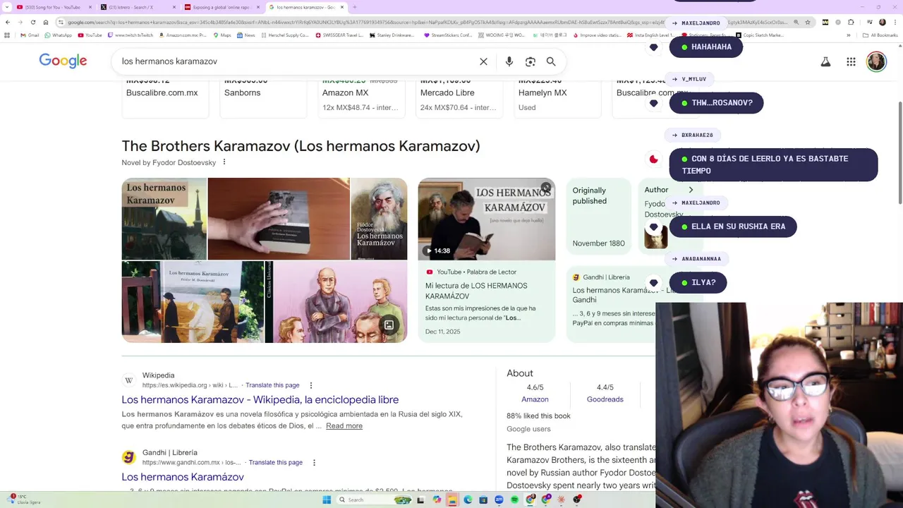Translate the Wikipedia result page
The width and height of the screenshot is (903, 508).
point(272,385)
